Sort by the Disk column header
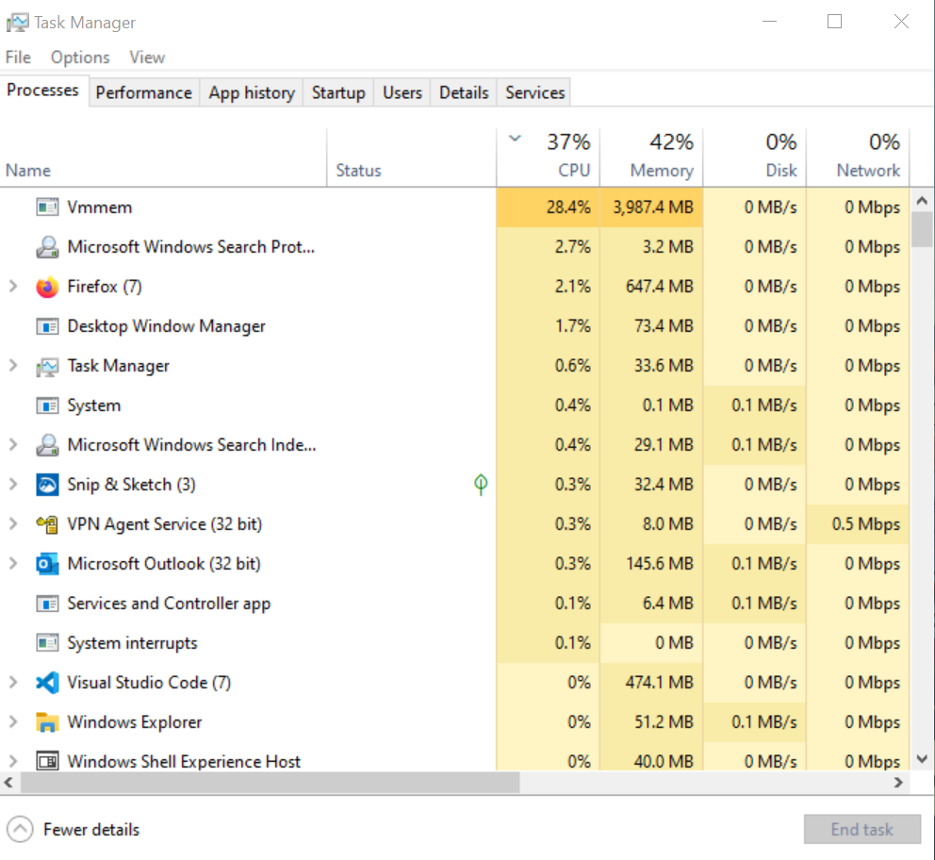Image resolution: width=935 pixels, height=860 pixels. click(x=754, y=157)
